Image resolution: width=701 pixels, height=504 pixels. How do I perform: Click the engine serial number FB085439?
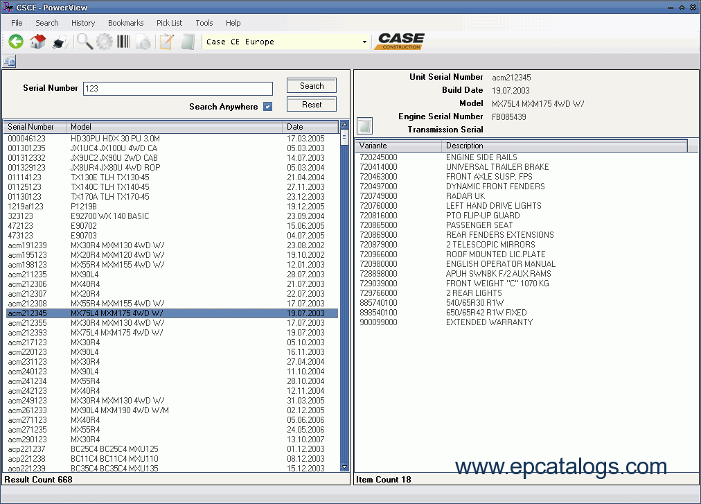pos(508,117)
